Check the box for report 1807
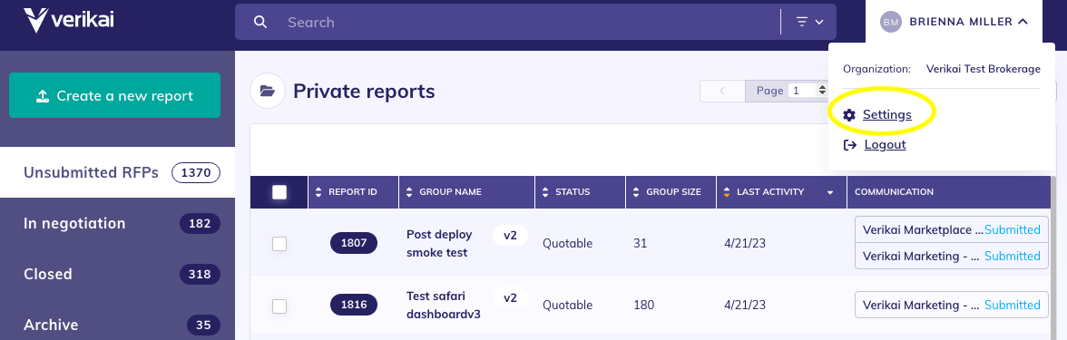 pos(279,243)
